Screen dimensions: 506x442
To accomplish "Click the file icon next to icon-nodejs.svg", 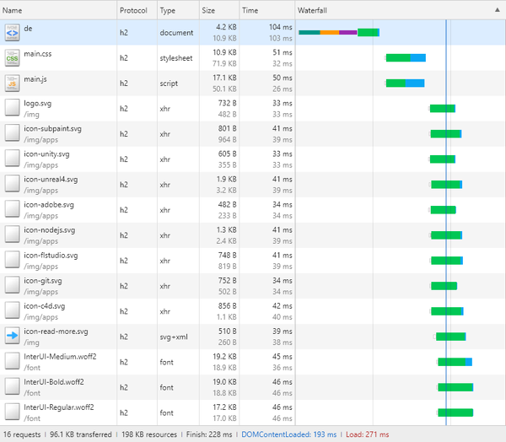I will coord(12,234).
